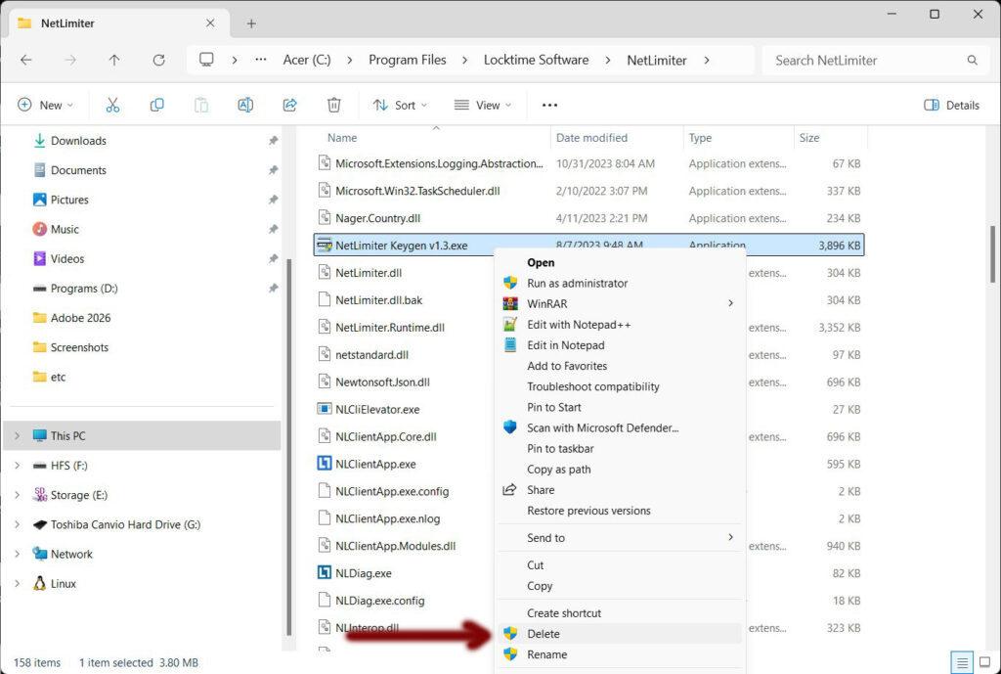Toggle the Details pane
The height and width of the screenshot is (674, 1001).
[951, 105]
